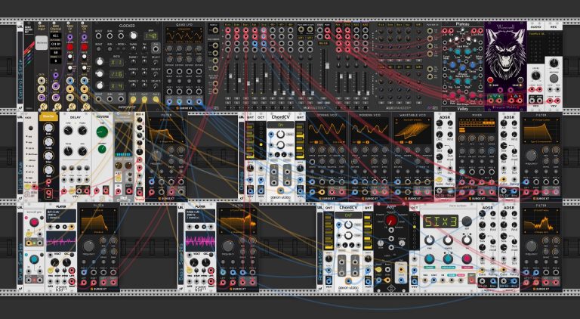Click the Arpeggiator ChordCV chord display

[348, 215]
